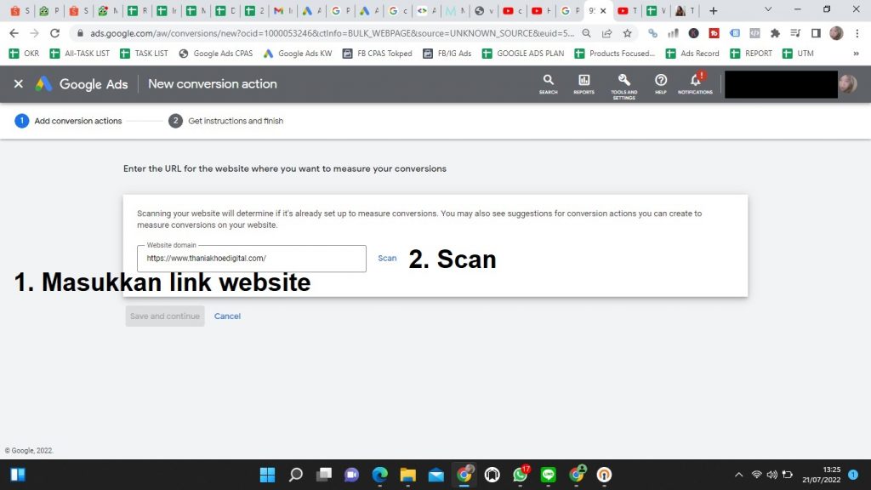The image size is (871, 490).
Task: Click the Help question mark icon
Action: coord(661,82)
